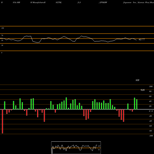Click the 70 level label on RSI chart
The width and height of the screenshot is (154, 154).
coord(2,35)
